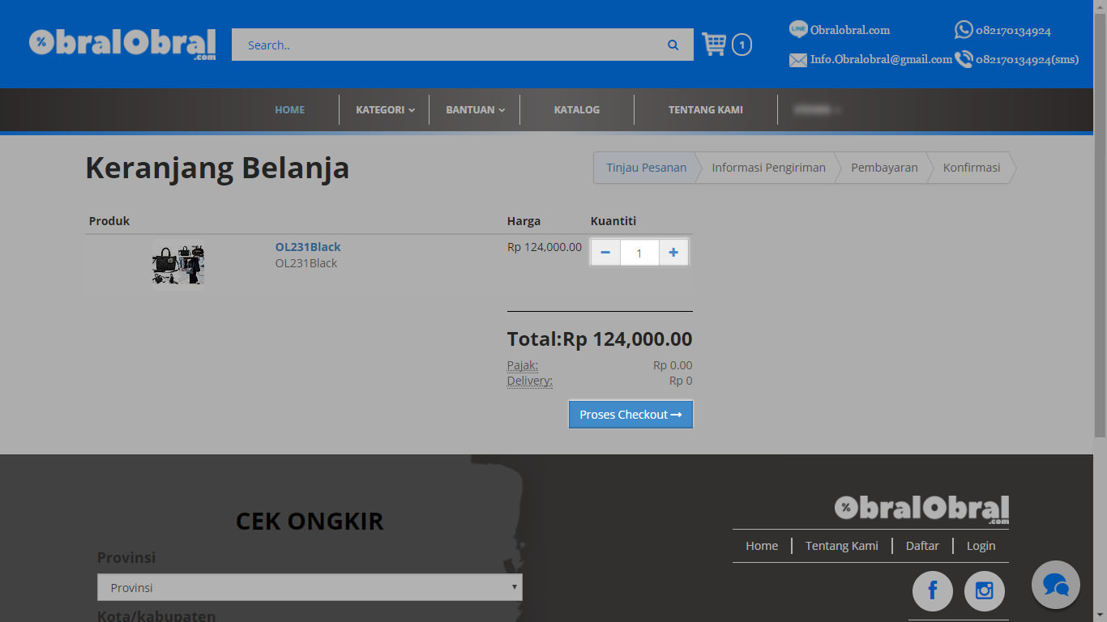Click the phone SMS icon
Image resolution: width=1107 pixels, height=622 pixels.
tap(964, 59)
